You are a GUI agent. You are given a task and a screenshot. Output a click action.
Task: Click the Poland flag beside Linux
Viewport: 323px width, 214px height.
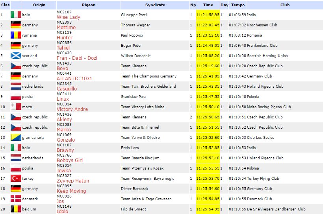point(16,96)
